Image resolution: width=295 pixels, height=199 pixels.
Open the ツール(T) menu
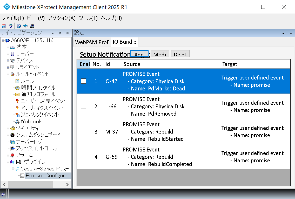(88, 18)
